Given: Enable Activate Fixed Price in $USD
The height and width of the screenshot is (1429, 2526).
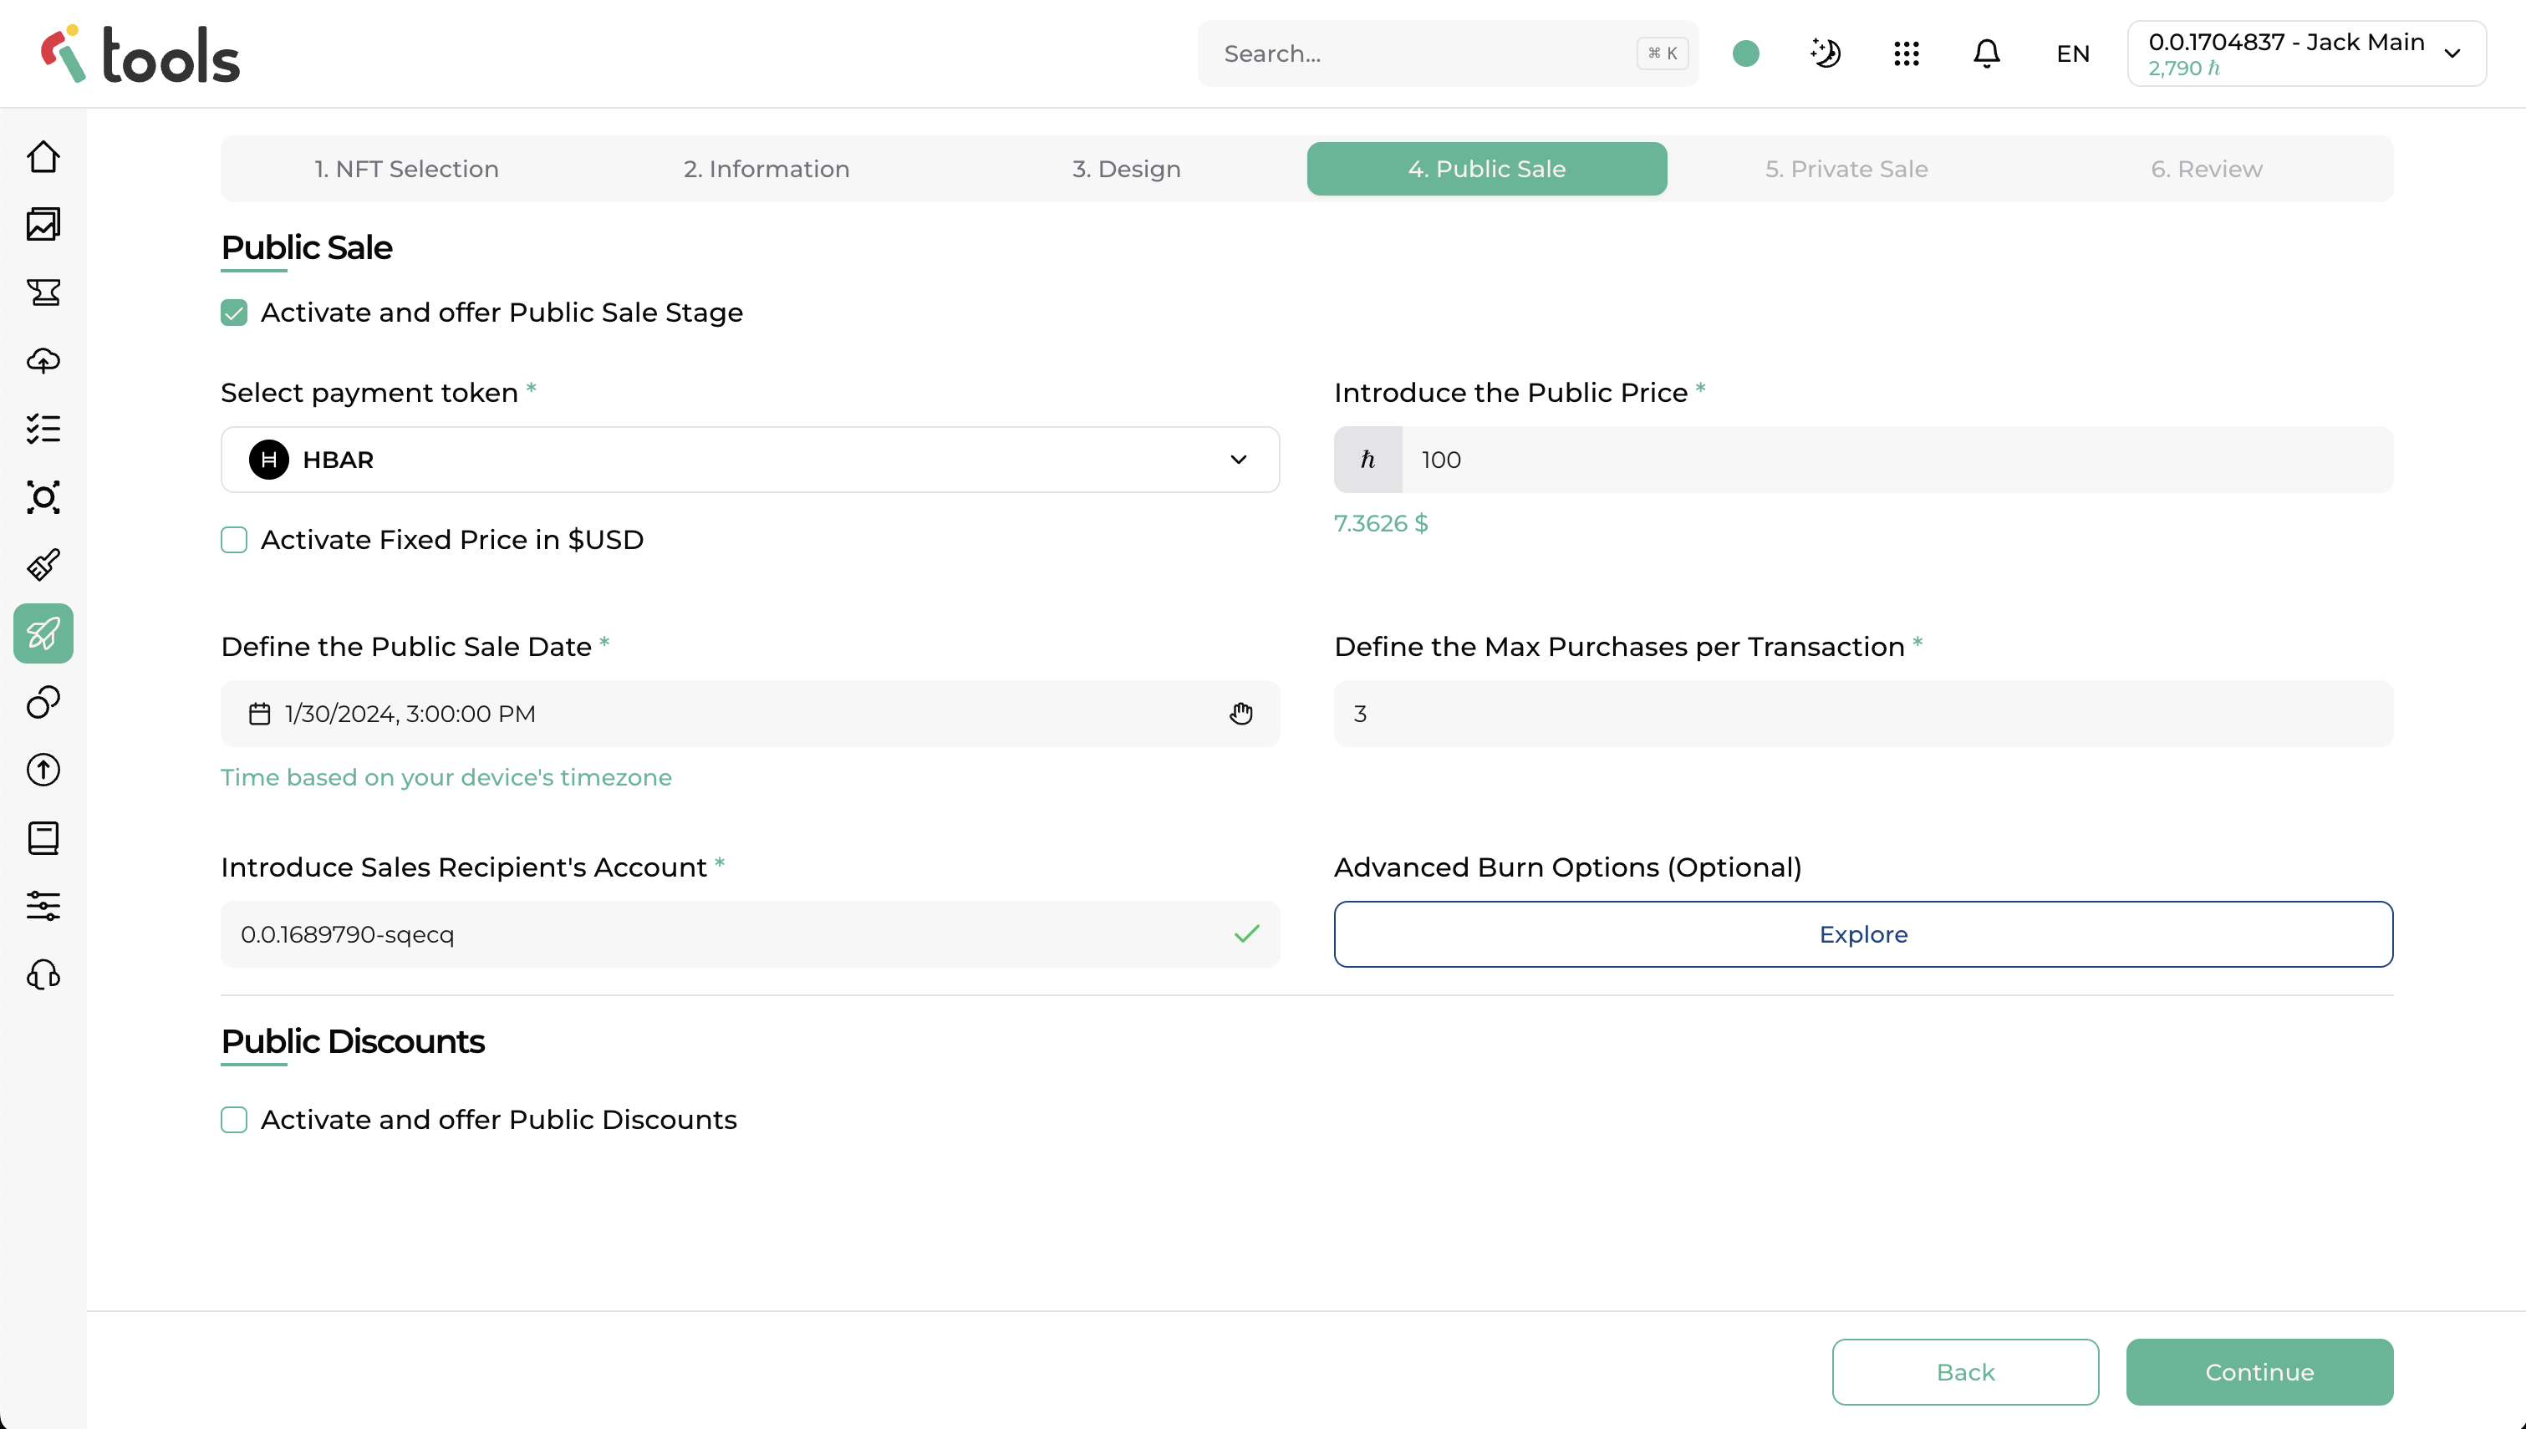Looking at the screenshot, I should [x=233, y=540].
